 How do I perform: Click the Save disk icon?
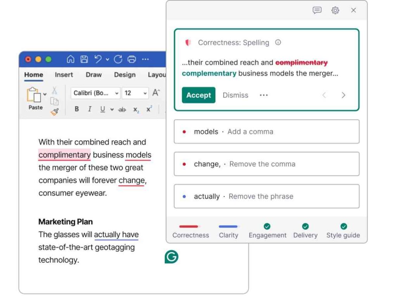(x=84, y=59)
